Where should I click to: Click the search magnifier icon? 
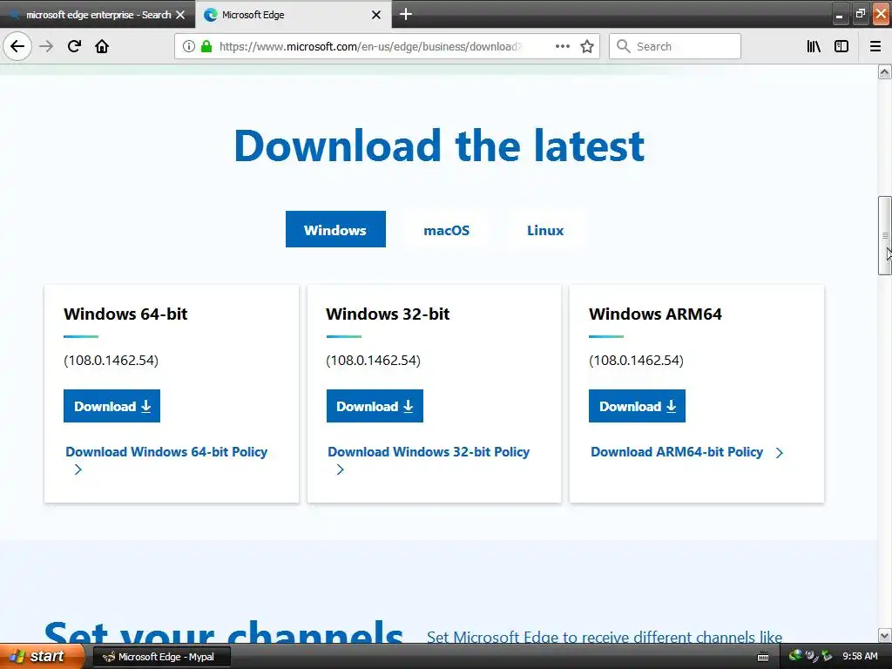point(624,47)
